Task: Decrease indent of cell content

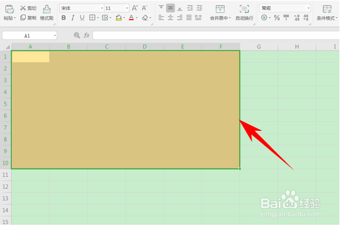Action: [x=190, y=8]
